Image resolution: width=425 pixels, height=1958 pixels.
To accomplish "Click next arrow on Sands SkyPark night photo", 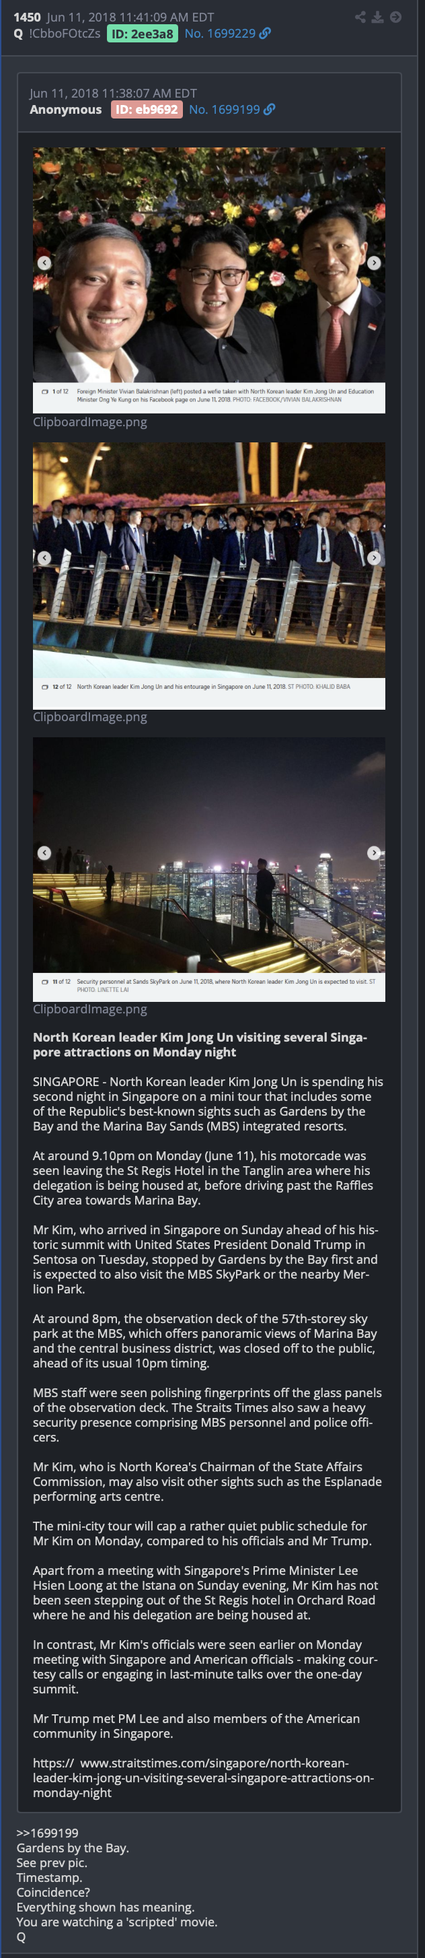I will click(374, 853).
